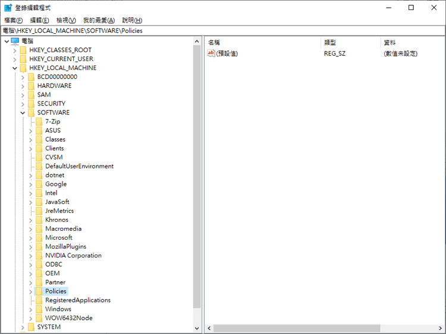Click the values pane scroll left arrow

tap(209, 328)
